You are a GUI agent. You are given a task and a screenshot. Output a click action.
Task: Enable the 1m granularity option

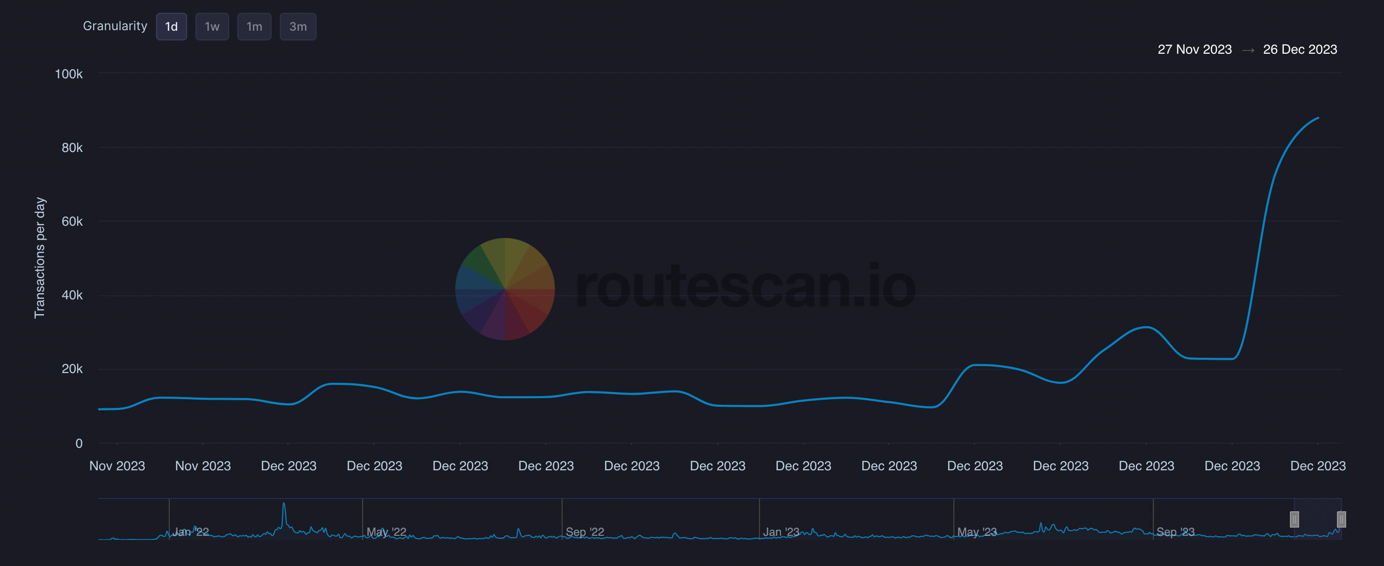(x=254, y=26)
